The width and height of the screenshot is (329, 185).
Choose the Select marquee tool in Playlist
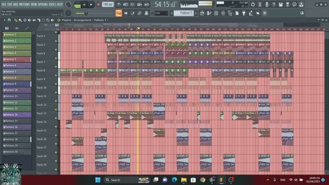coord(43,20)
